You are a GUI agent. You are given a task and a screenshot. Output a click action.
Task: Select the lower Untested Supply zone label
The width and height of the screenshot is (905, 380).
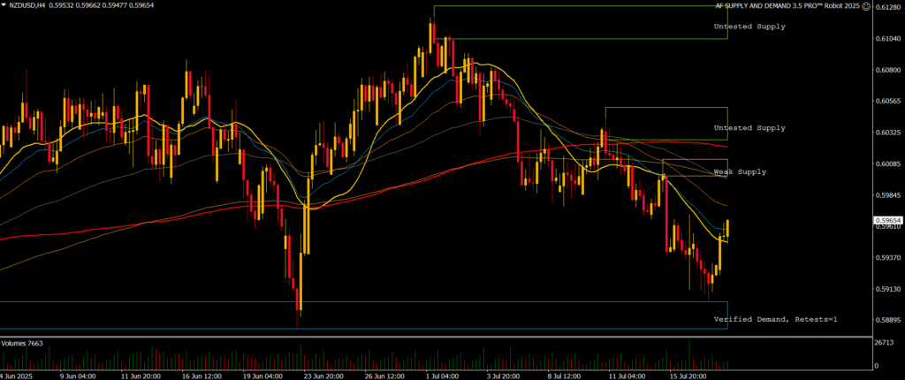pos(749,128)
